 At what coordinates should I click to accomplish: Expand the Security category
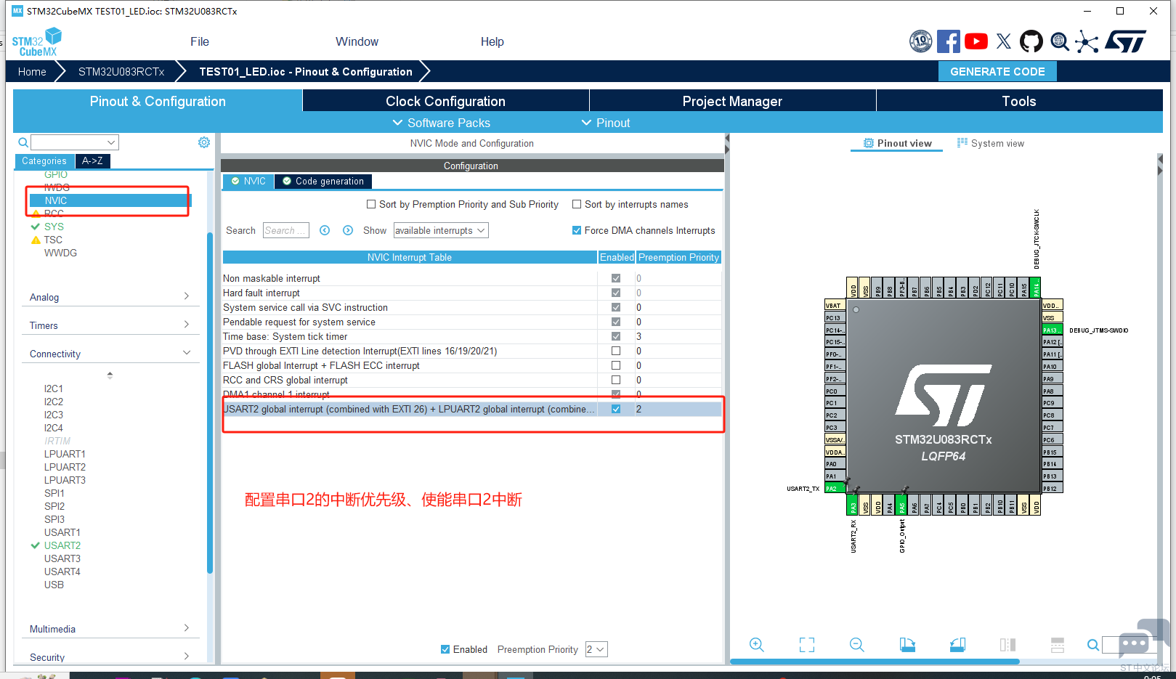coord(110,657)
